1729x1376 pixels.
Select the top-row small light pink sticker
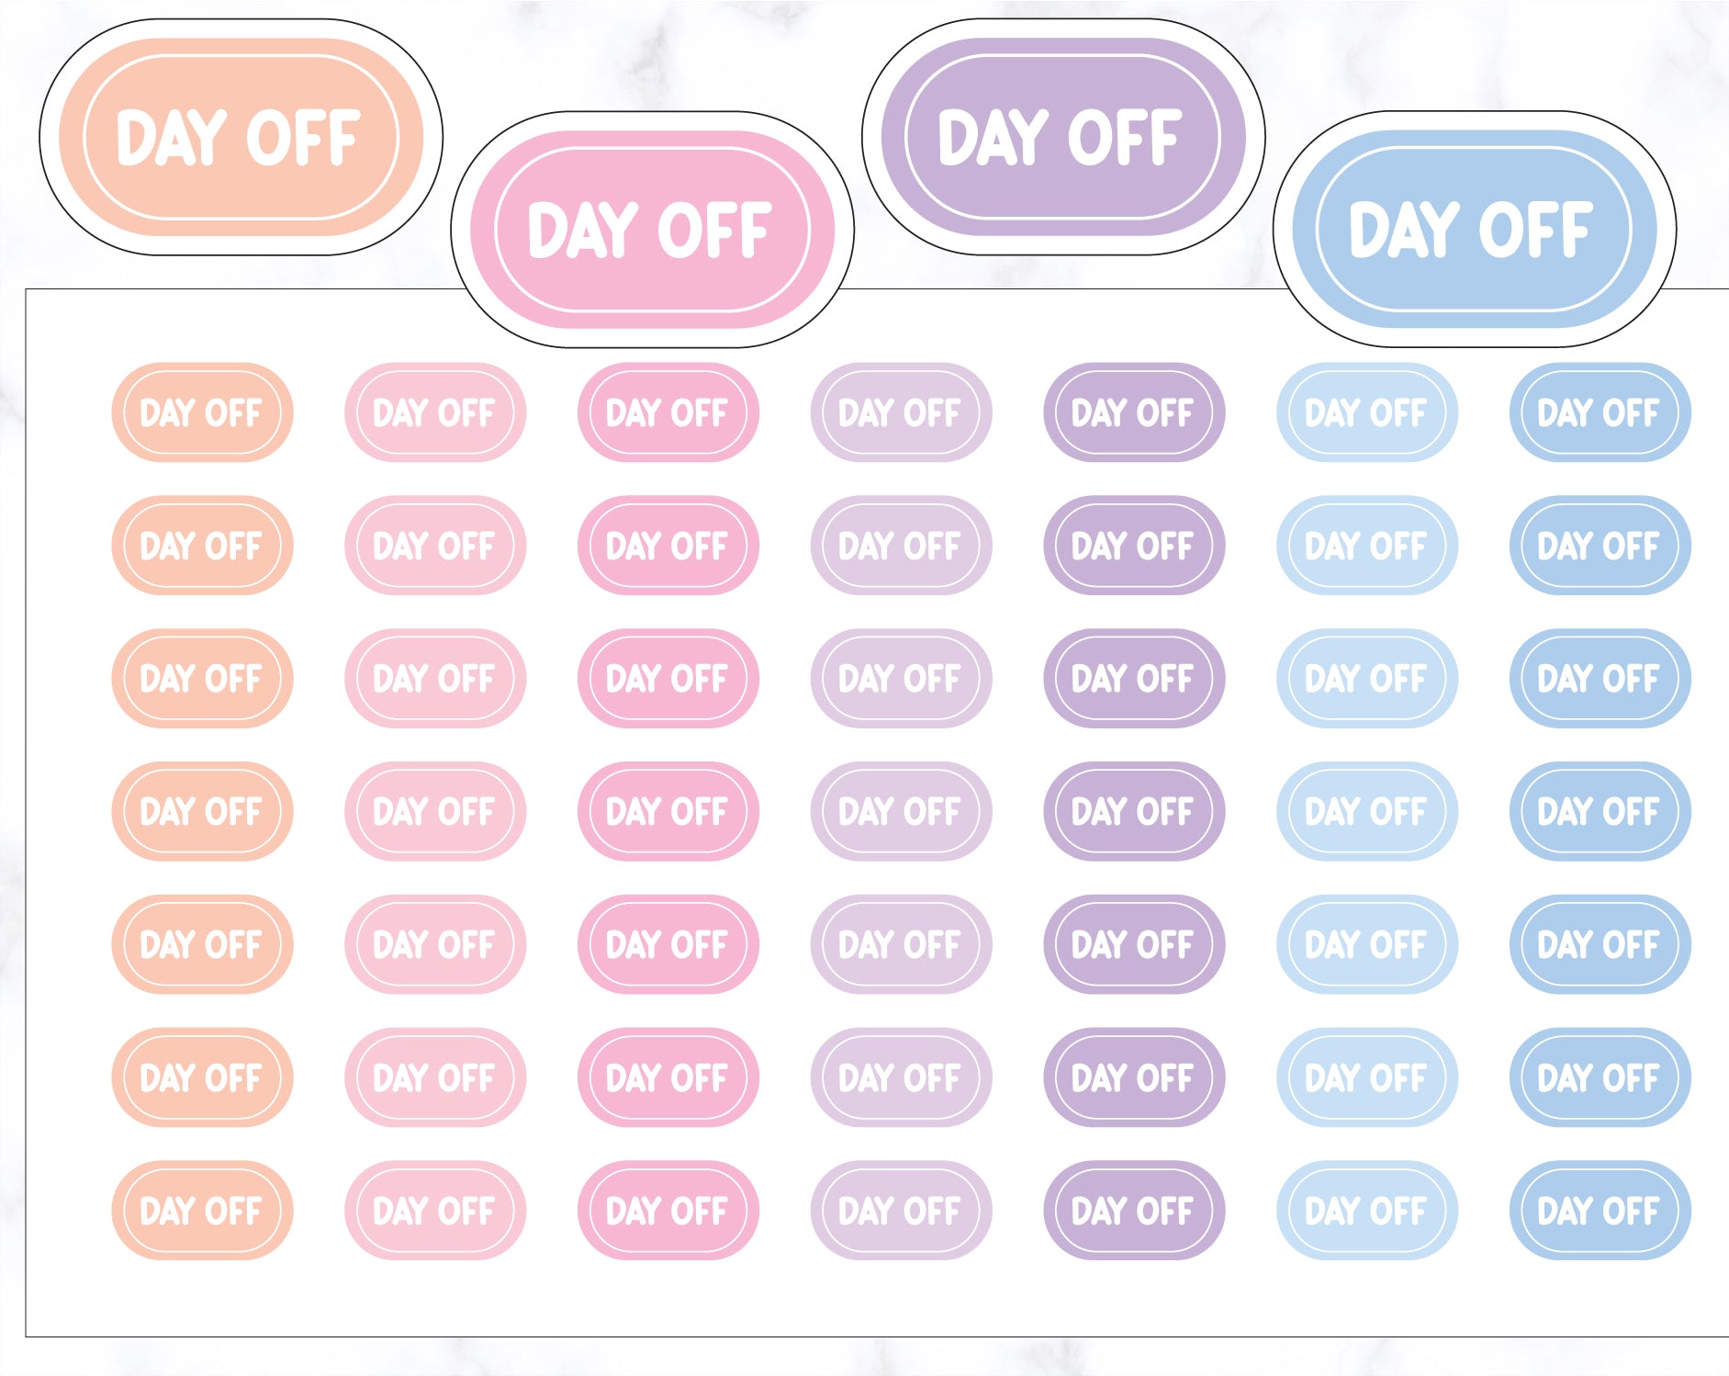435,412
